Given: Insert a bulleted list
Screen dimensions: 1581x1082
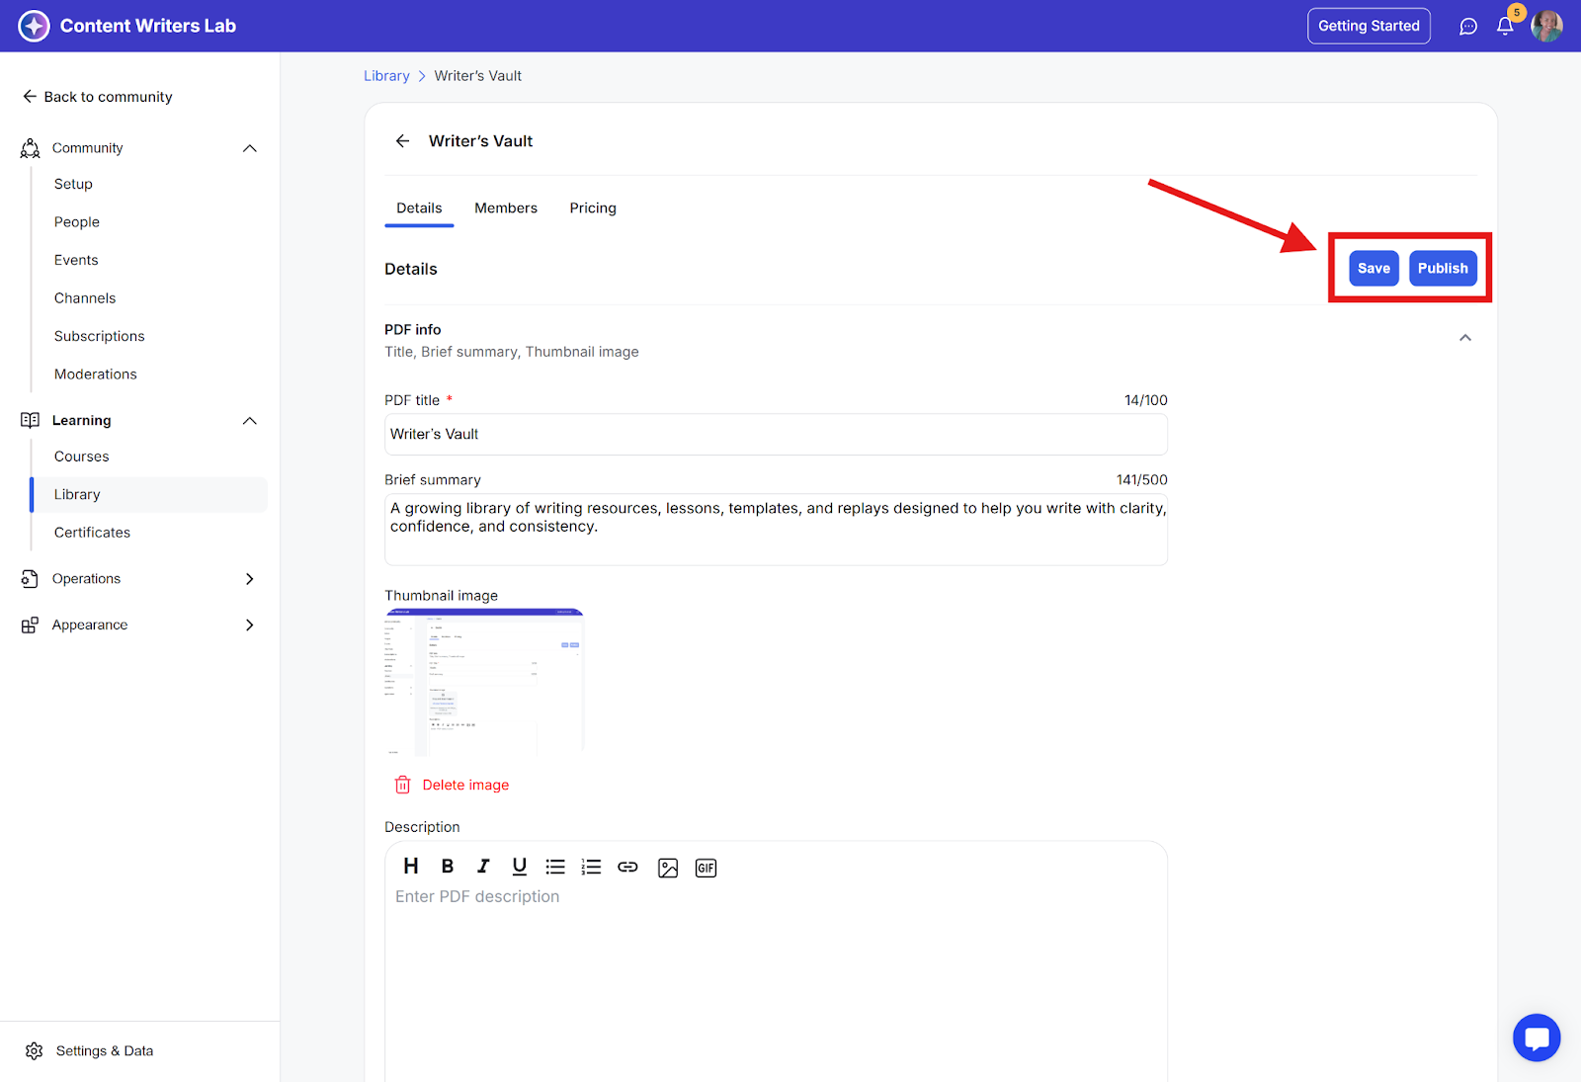Looking at the screenshot, I should pos(555,867).
